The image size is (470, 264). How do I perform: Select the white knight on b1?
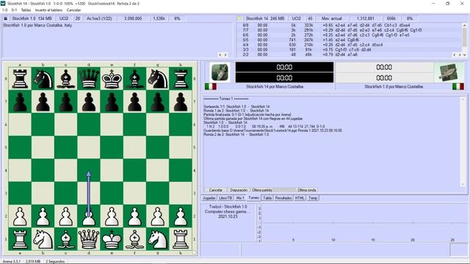point(43,239)
